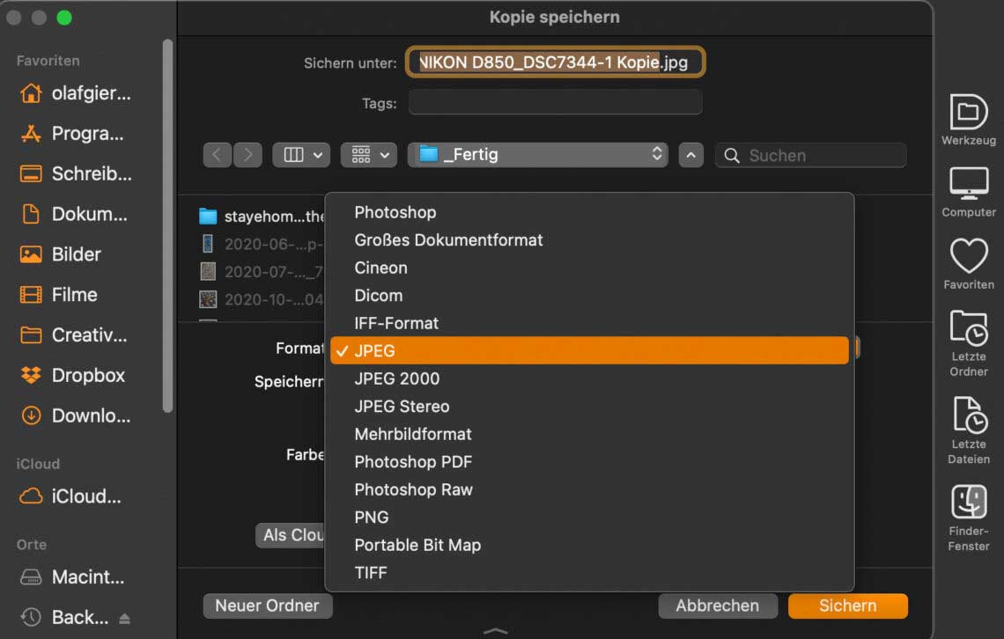The height and width of the screenshot is (639, 1004).
Task: Click Neuer Ordner button
Action: [268, 606]
